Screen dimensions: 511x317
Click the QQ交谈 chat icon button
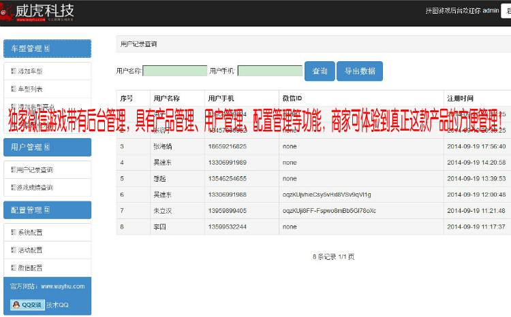click(27, 305)
